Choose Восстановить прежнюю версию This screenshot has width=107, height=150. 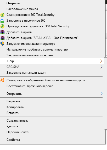pyautogui.click(x=30, y=86)
